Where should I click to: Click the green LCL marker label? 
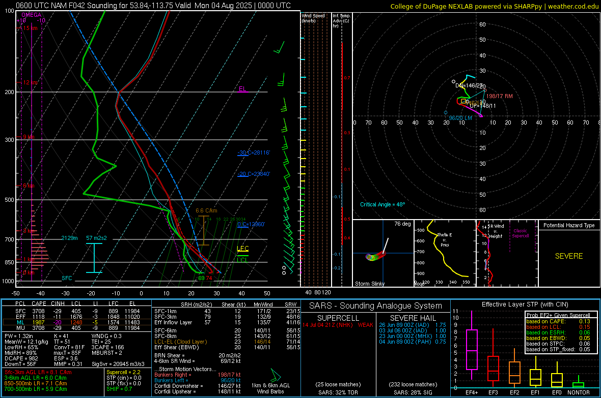click(242, 260)
